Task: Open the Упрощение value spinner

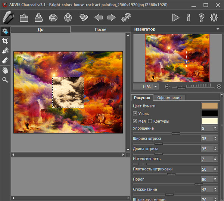Action: (215, 128)
